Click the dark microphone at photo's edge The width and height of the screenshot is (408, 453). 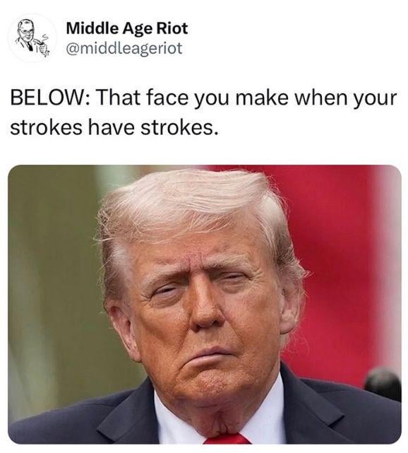tap(383, 384)
